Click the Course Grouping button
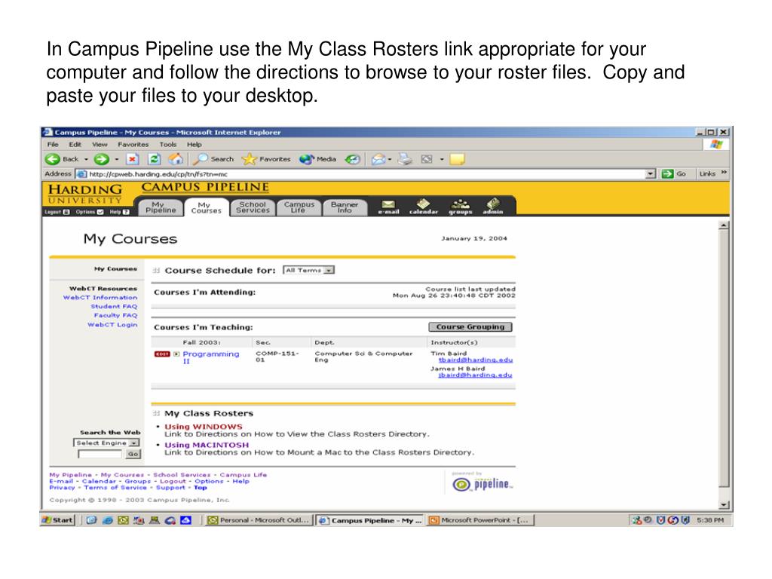772x579 pixels. [470, 327]
